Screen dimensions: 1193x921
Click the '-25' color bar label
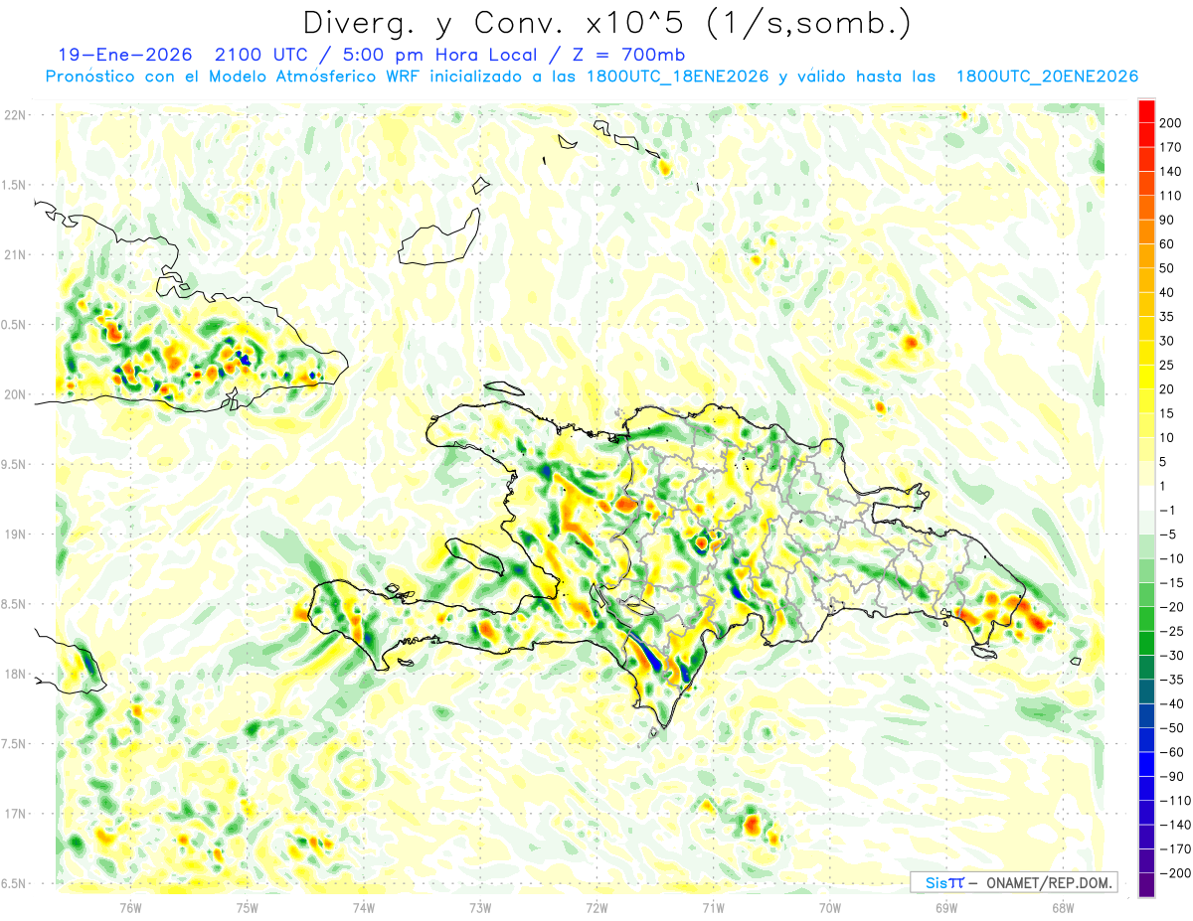(1173, 631)
